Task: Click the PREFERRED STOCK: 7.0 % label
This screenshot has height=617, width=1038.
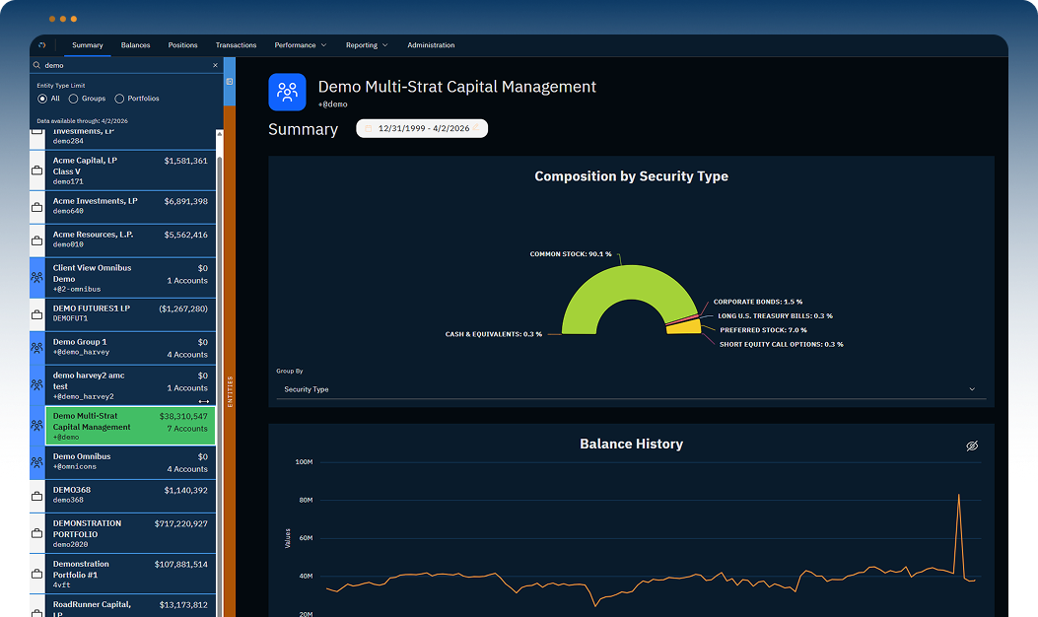Action: tap(763, 330)
